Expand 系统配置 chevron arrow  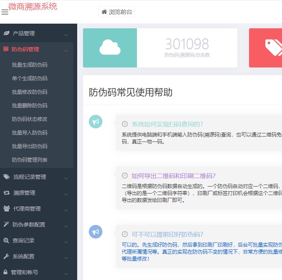[x=66, y=258]
